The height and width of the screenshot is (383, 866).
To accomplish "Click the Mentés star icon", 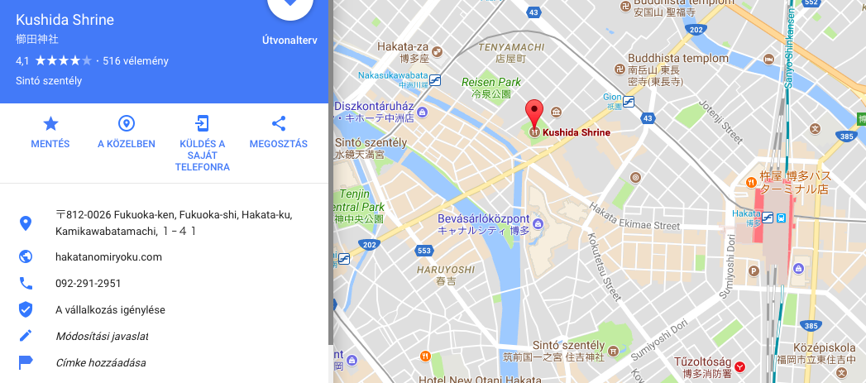I will pos(50,123).
